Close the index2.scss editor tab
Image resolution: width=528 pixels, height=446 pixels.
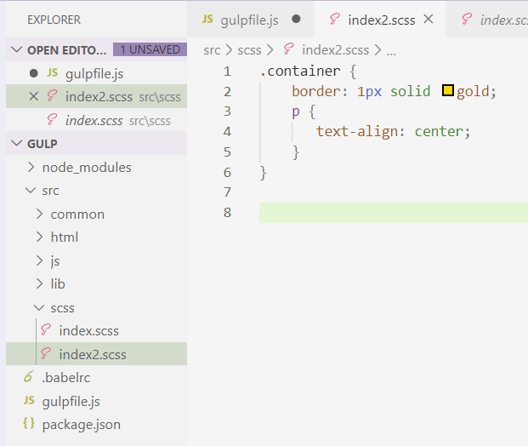click(x=428, y=19)
